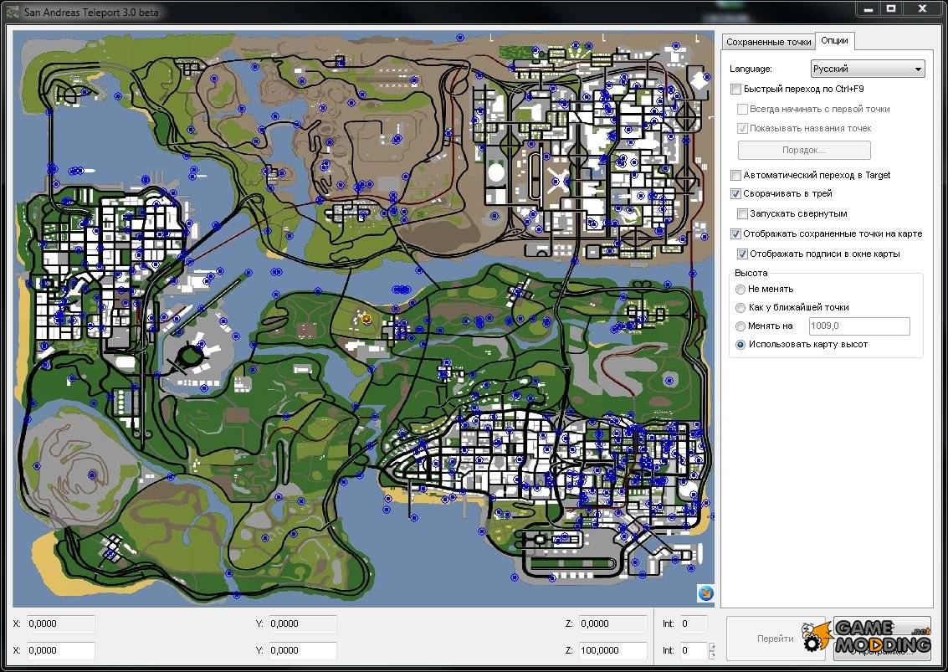
Task: Click the upper Z field showing 0,0000
Action: click(612, 623)
